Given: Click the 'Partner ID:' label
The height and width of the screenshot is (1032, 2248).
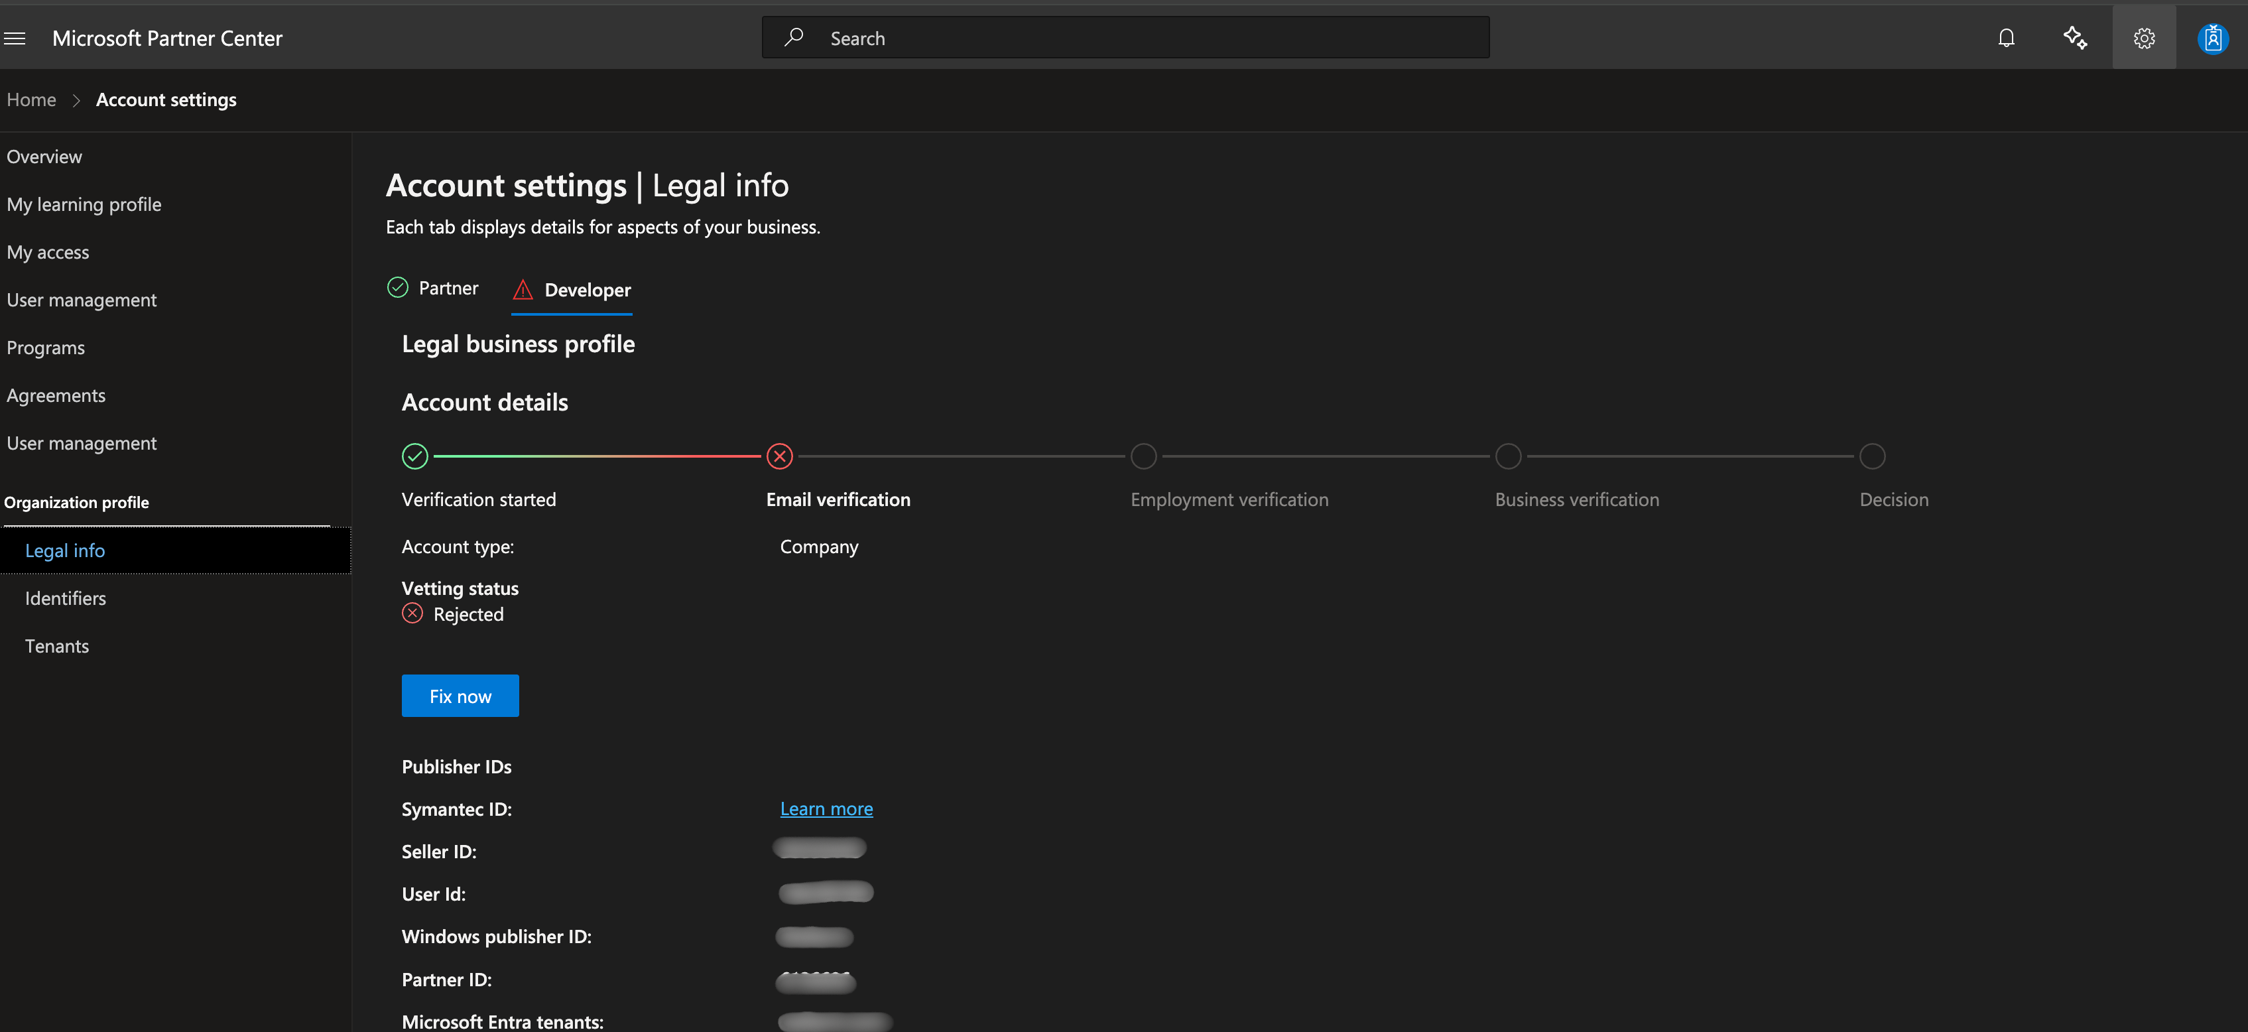Looking at the screenshot, I should (447, 980).
